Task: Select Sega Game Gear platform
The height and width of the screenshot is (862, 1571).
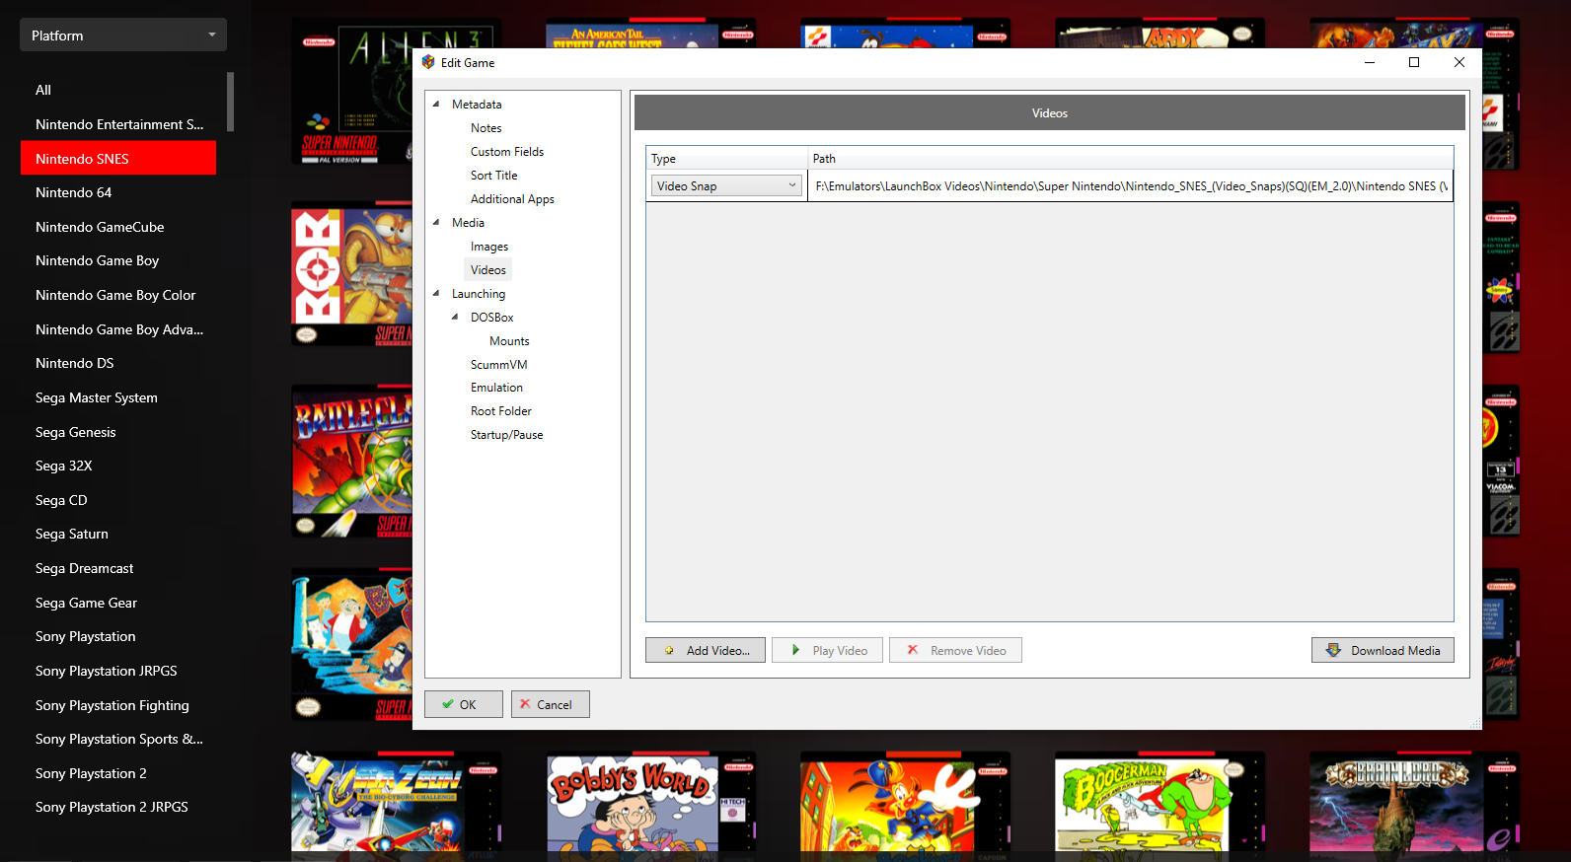Action: (118, 603)
